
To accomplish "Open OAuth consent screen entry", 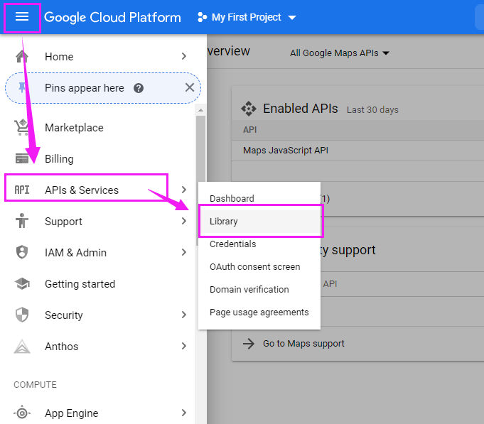I will click(x=259, y=267).
